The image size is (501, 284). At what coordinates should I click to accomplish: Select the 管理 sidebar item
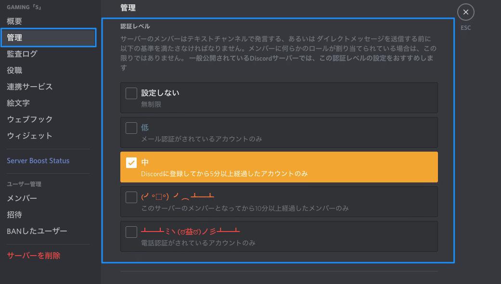click(14, 38)
